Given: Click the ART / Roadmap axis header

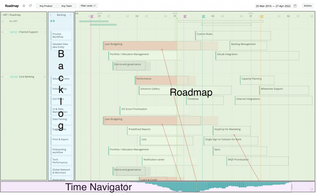Looking at the screenshot, I should click(12, 15).
